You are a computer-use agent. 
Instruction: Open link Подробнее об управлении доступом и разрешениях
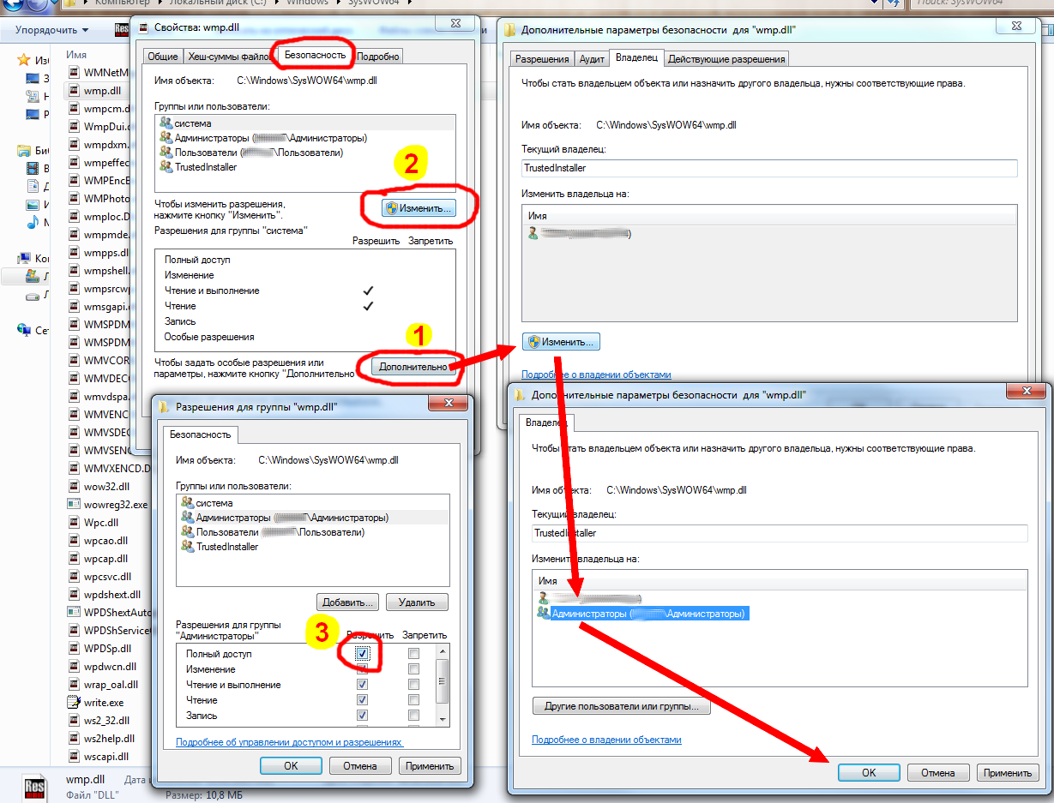289,742
